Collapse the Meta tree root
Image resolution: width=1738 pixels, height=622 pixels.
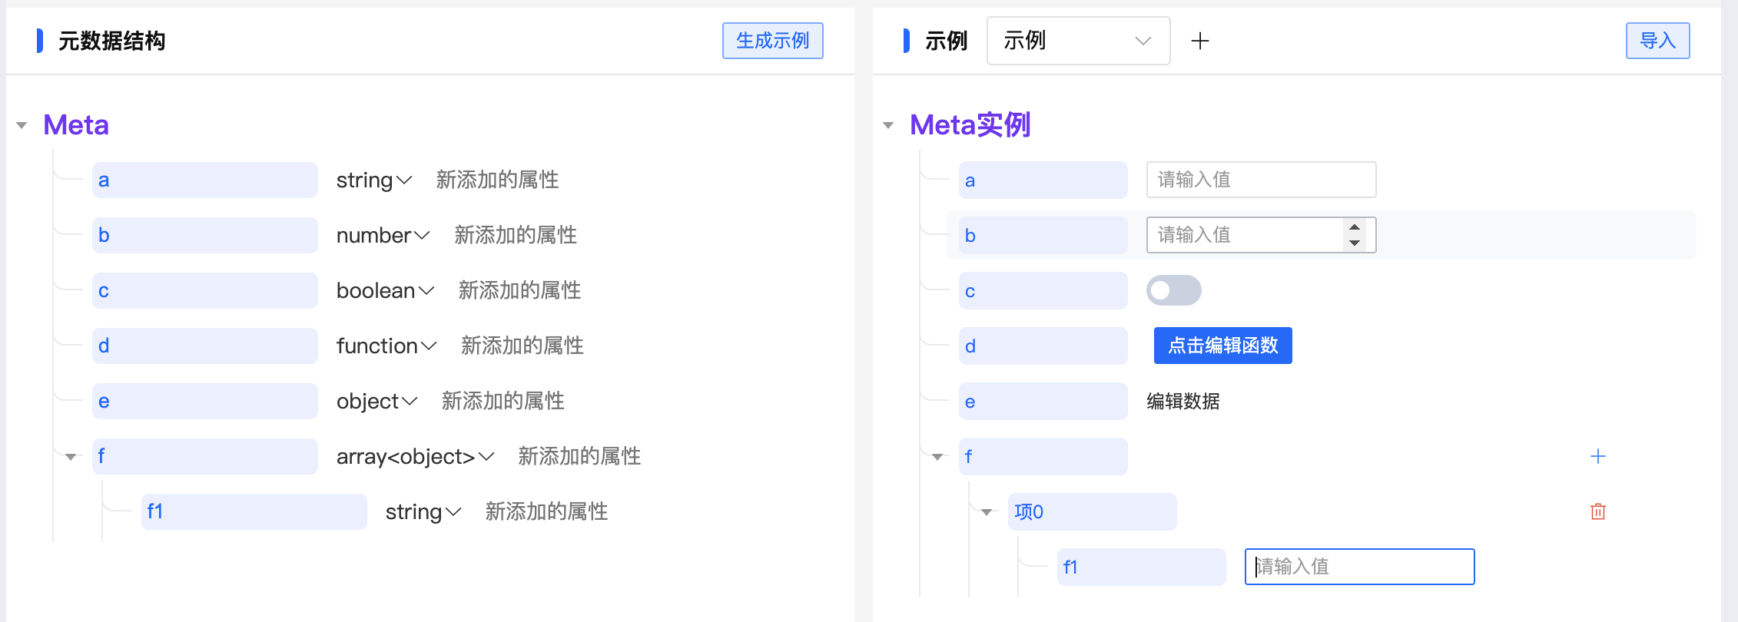(22, 125)
